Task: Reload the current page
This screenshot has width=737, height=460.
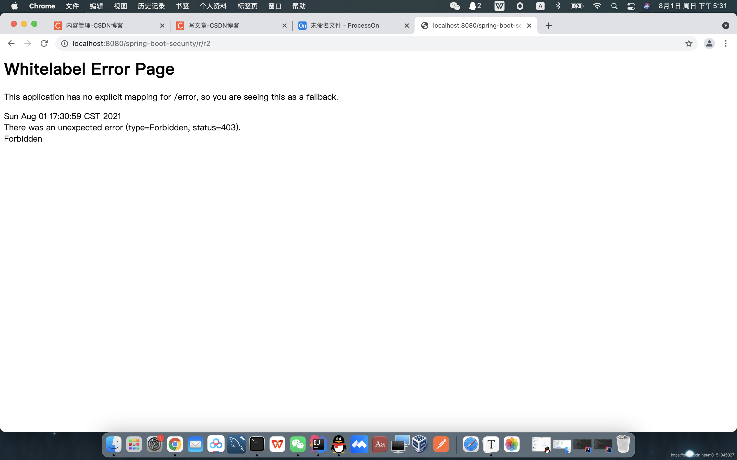Action: [x=44, y=43]
